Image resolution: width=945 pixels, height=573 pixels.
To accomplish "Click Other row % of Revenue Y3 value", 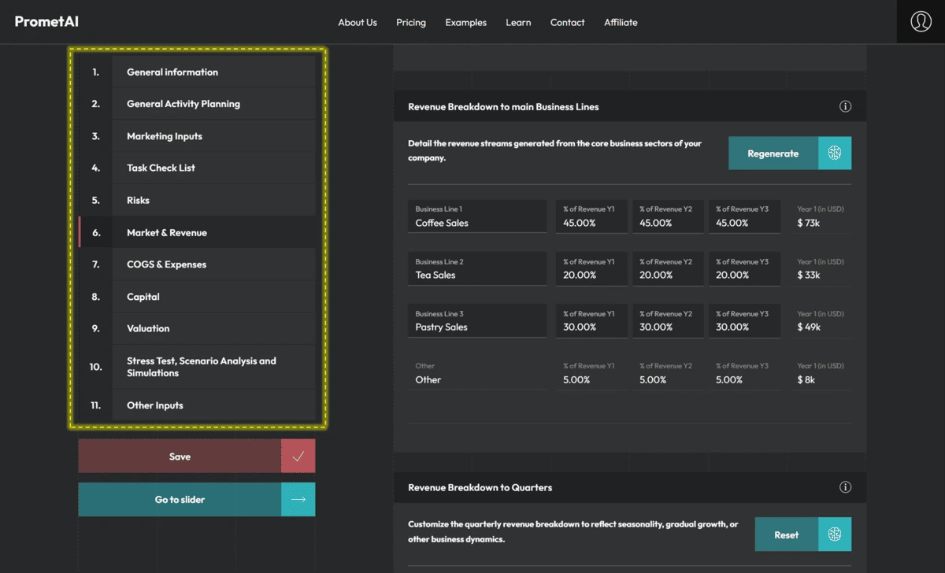I will point(744,373).
